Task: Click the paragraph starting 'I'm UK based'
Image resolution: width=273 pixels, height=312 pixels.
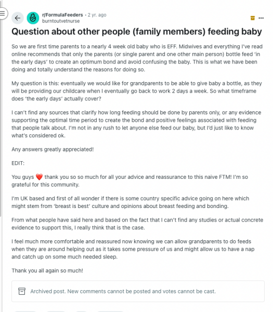Action: [x=131, y=202]
